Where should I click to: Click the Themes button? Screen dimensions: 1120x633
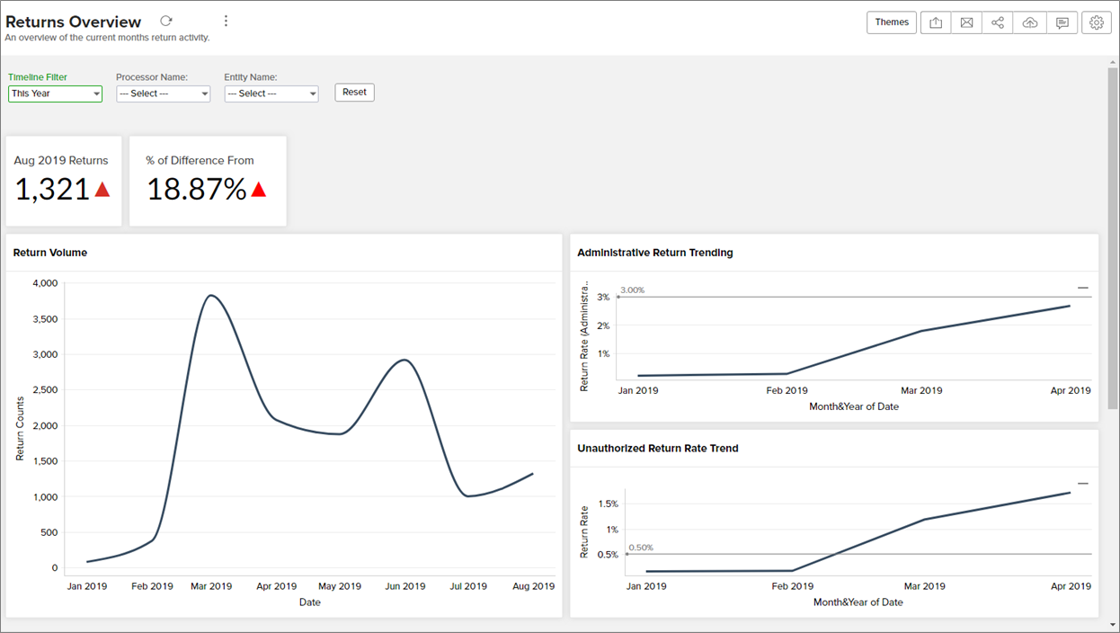(892, 22)
